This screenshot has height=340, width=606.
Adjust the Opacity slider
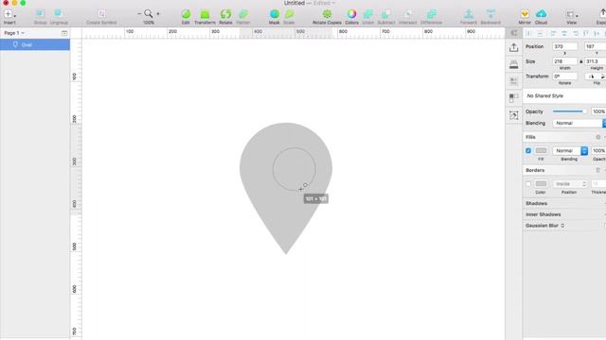pyautogui.click(x=570, y=111)
